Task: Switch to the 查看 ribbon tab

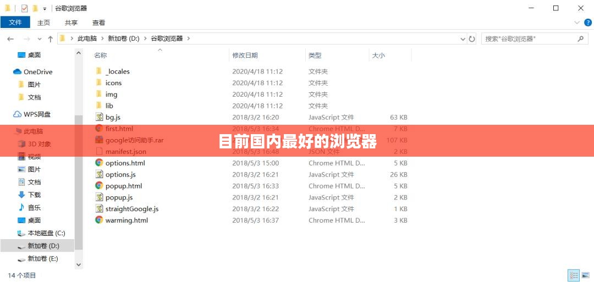Action: tap(98, 23)
